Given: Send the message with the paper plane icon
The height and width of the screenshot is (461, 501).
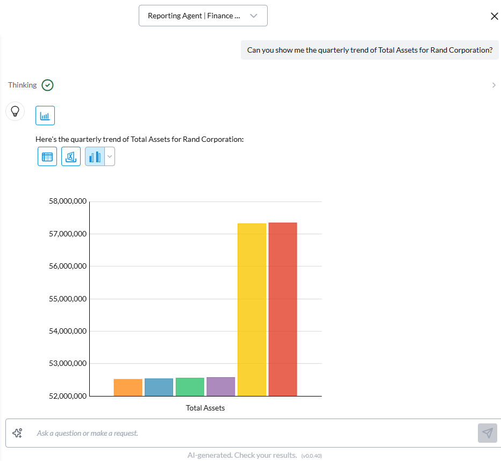Looking at the screenshot, I should (x=487, y=433).
